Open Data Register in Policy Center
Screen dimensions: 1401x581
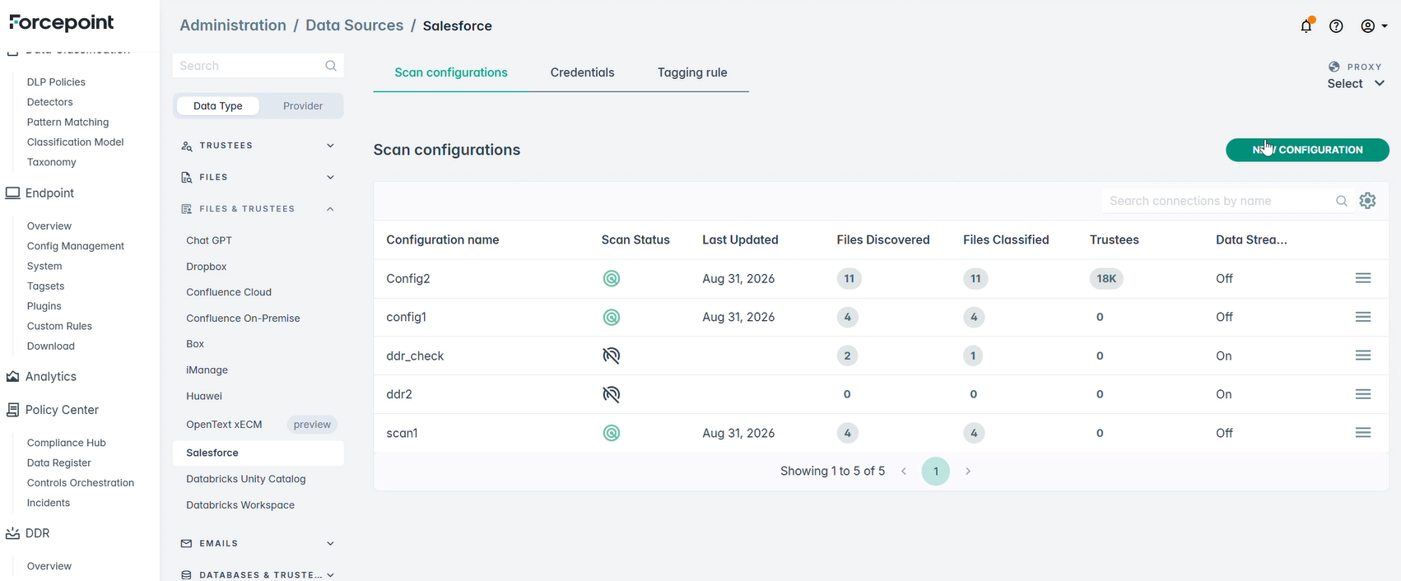click(58, 462)
